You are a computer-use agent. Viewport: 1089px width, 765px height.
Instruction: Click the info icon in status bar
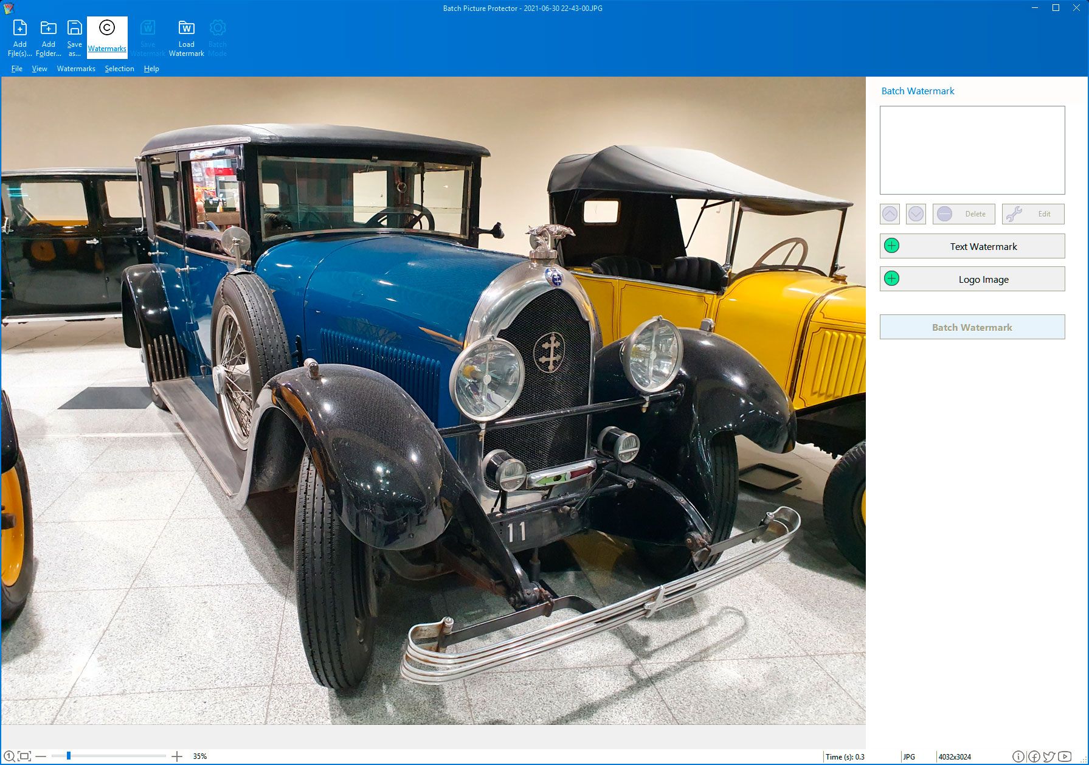(1018, 756)
